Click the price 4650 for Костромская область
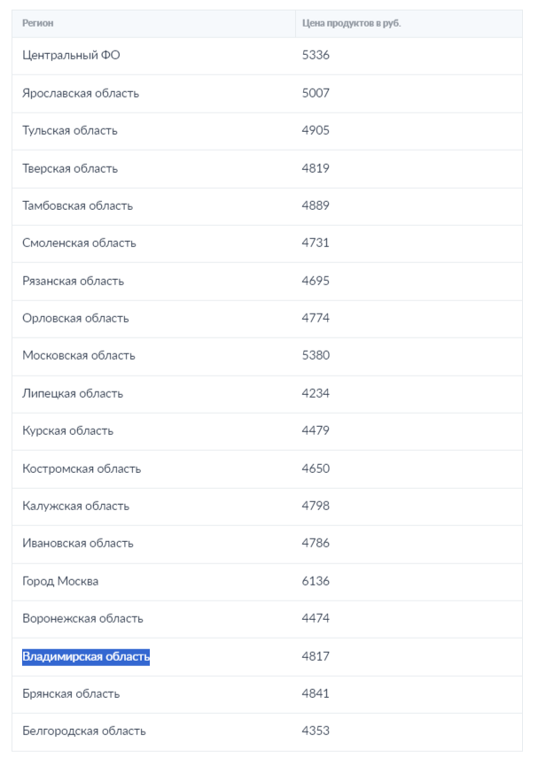538x759 pixels. click(316, 469)
